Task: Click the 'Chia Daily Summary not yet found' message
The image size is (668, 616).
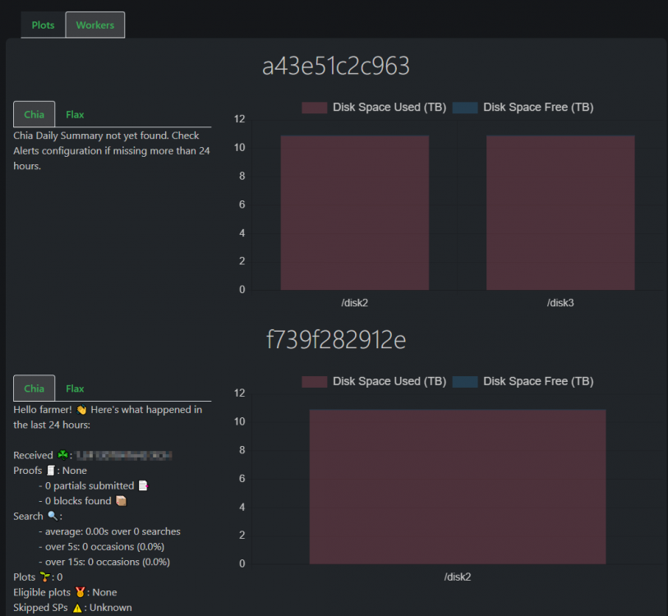Action: (x=112, y=151)
